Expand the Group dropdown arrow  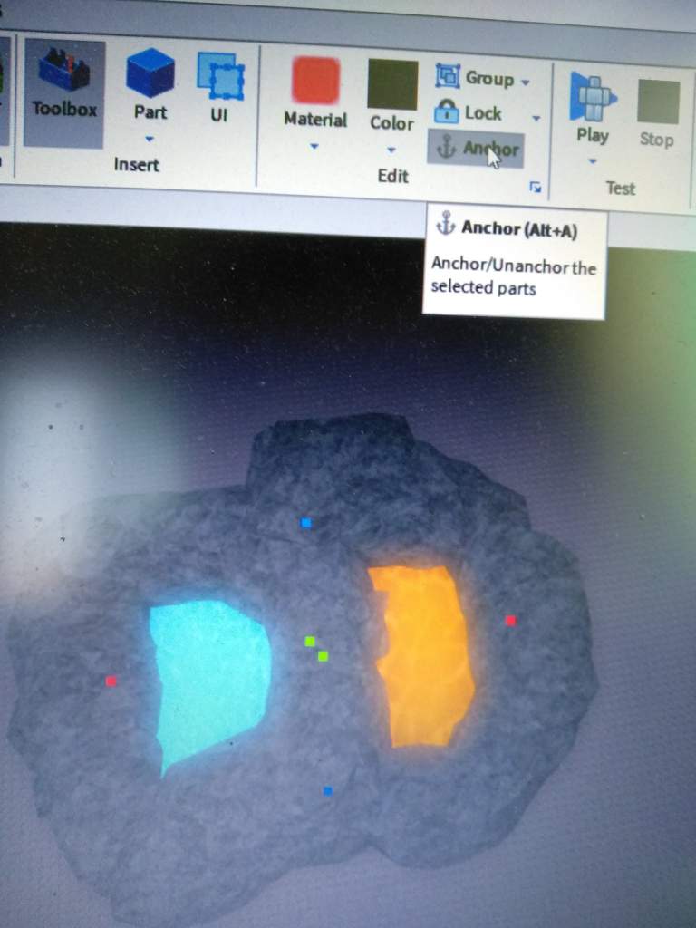[526, 82]
